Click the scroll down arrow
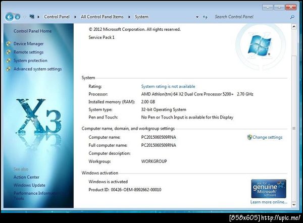 294,205
